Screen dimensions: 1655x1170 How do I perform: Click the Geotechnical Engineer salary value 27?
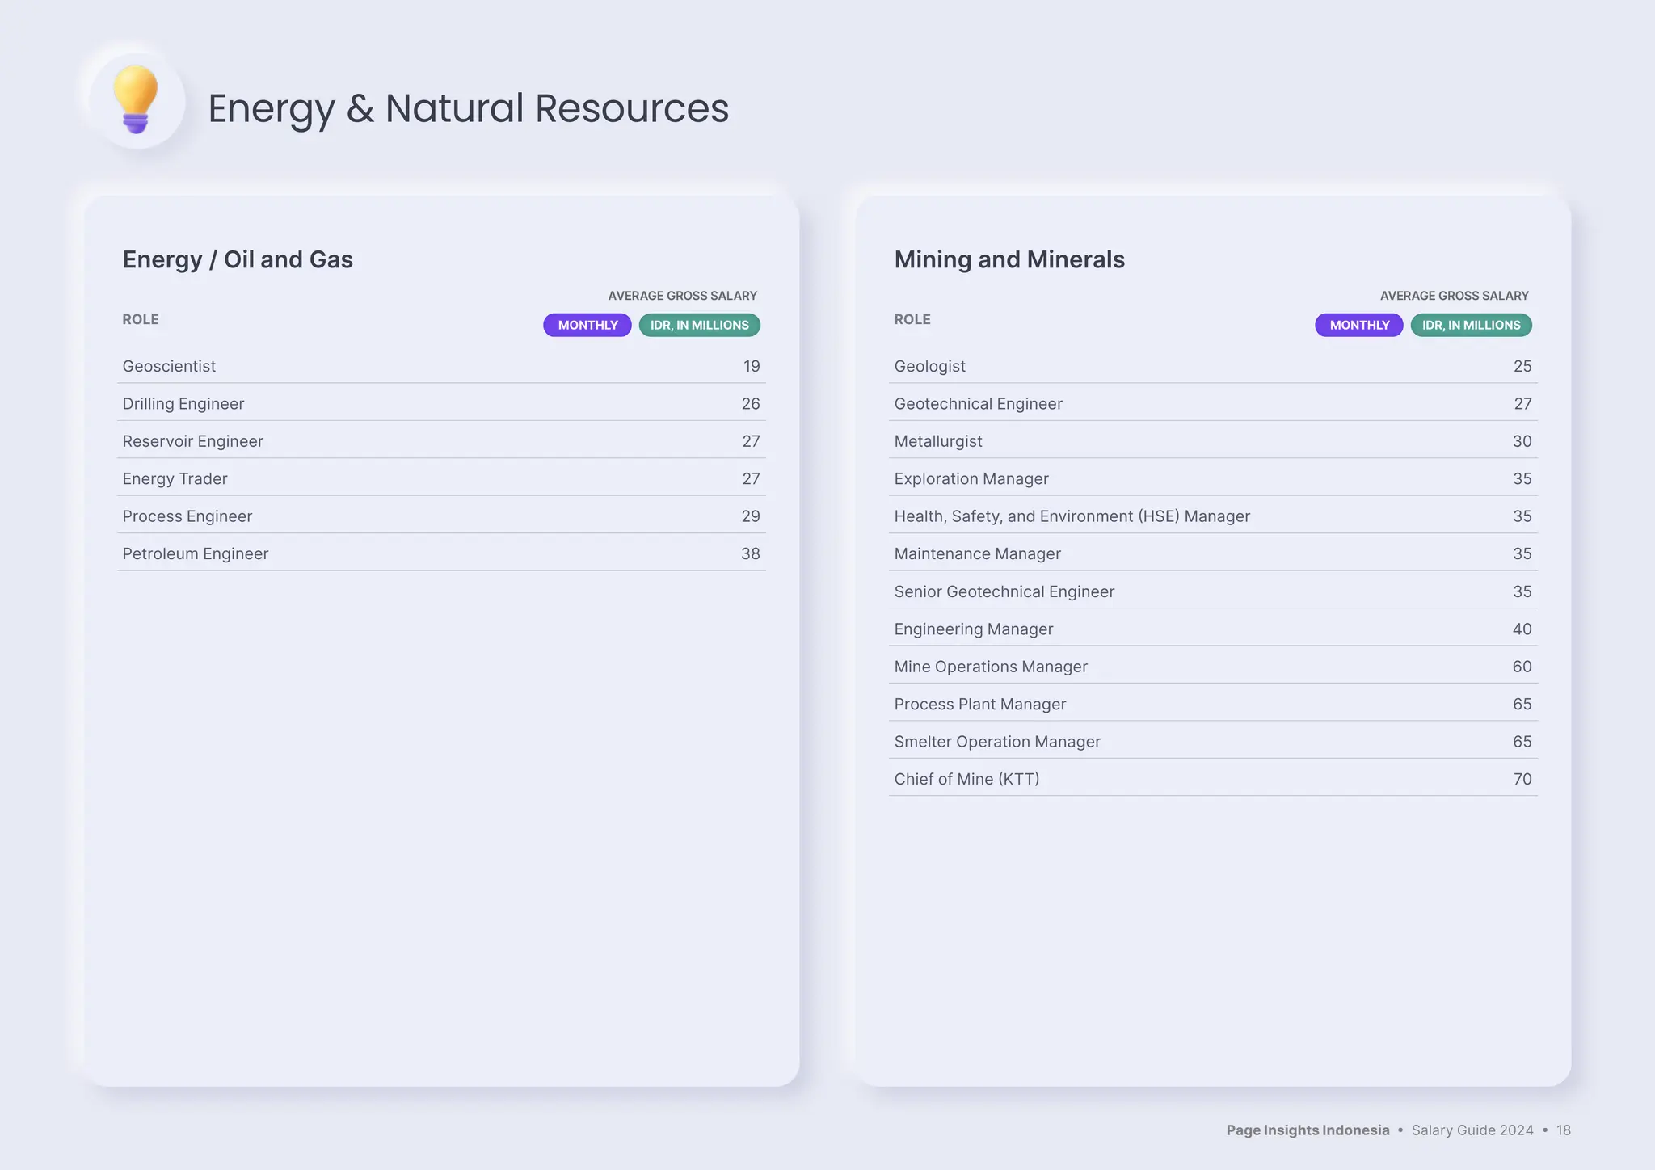pyautogui.click(x=1523, y=404)
